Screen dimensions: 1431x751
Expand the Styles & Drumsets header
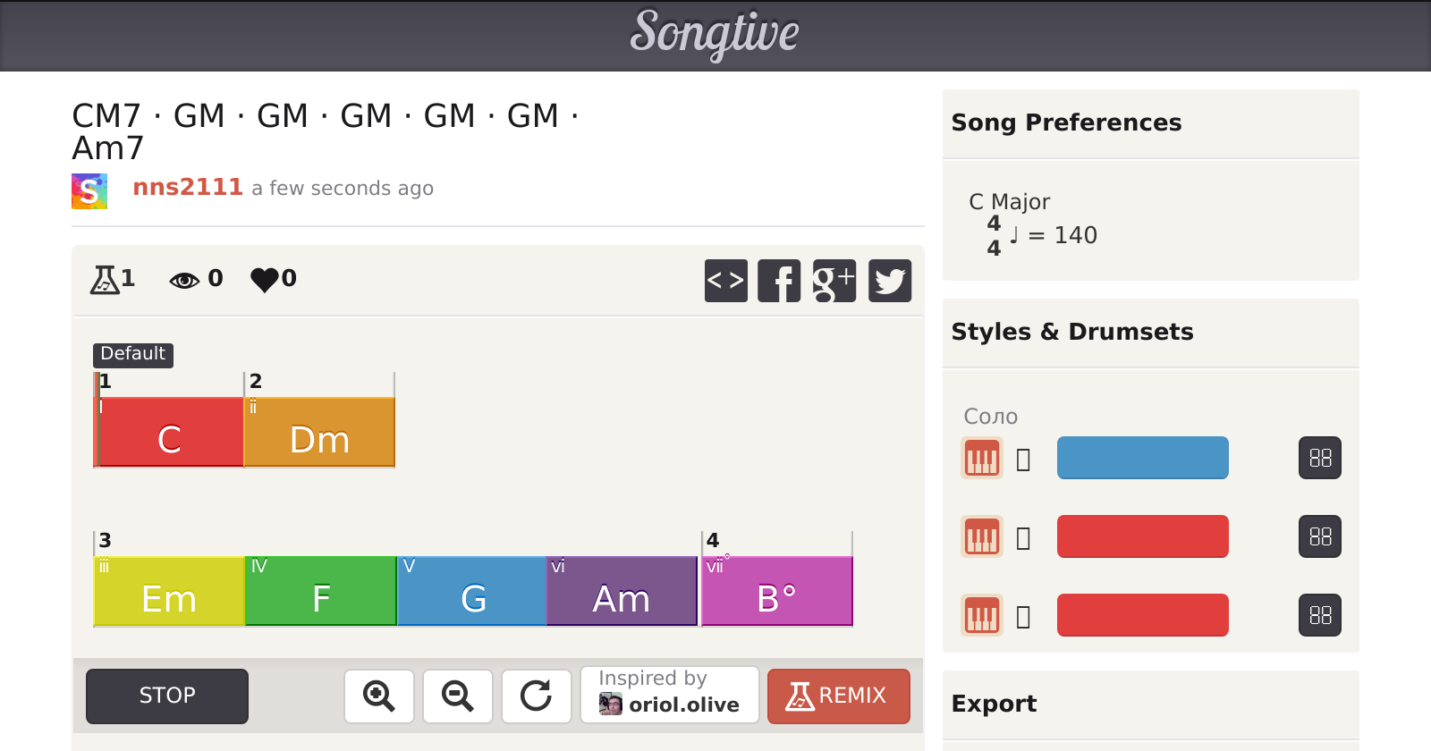click(1150, 333)
